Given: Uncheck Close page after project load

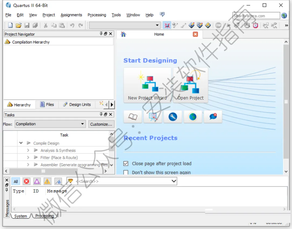Looking at the screenshot, I should 126,163.
